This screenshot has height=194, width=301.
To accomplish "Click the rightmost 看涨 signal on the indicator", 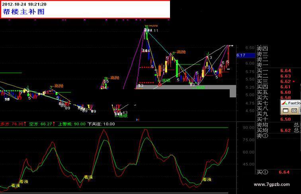I will (x=207, y=179).
